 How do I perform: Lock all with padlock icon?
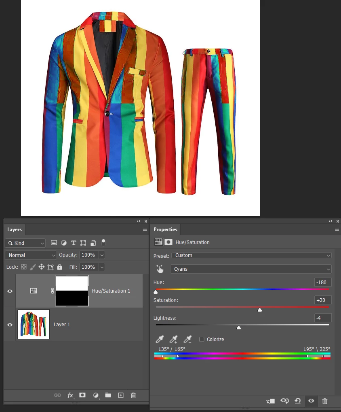click(x=59, y=267)
